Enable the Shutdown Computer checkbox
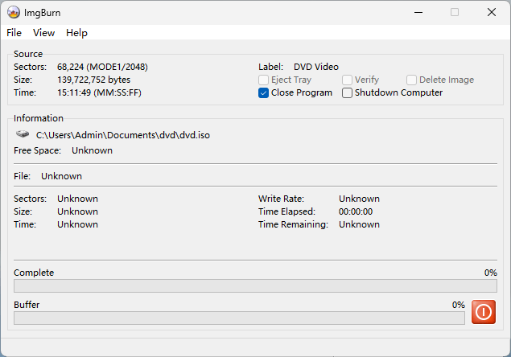This screenshot has height=357, width=511. pyautogui.click(x=348, y=92)
